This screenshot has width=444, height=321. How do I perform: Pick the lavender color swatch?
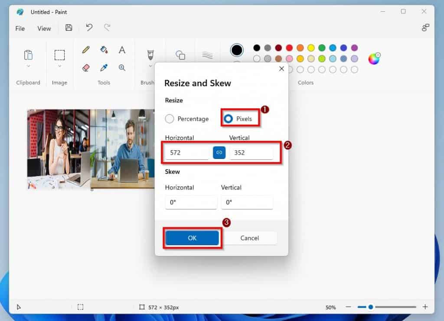coord(354,58)
